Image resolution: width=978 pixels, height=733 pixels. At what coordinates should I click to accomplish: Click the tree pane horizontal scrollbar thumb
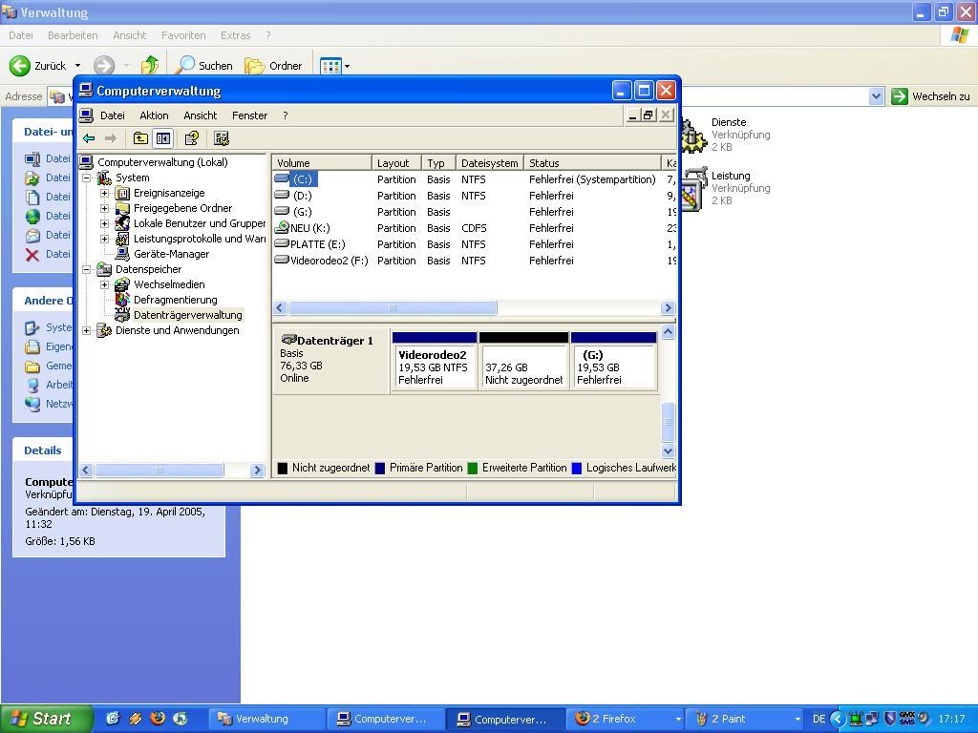coord(159,470)
